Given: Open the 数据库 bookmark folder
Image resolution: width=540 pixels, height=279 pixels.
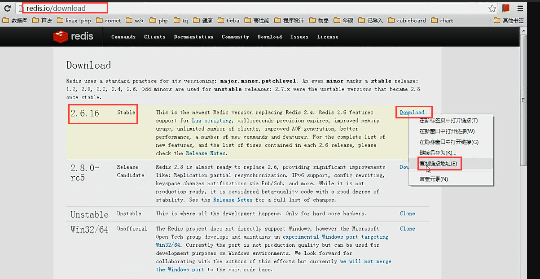Looking at the screenshot, I should [x=15, y=20].
